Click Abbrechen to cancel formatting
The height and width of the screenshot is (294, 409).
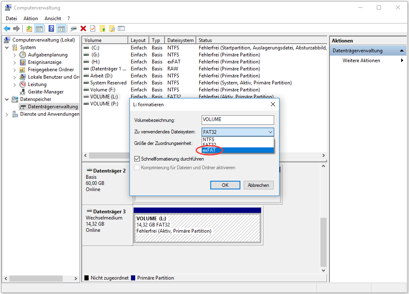tap(258, 185)
